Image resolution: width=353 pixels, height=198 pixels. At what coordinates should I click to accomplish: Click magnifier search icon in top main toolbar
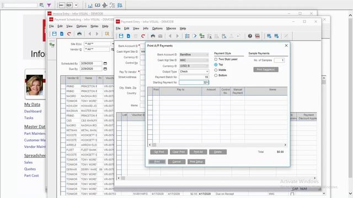[42, 5]
